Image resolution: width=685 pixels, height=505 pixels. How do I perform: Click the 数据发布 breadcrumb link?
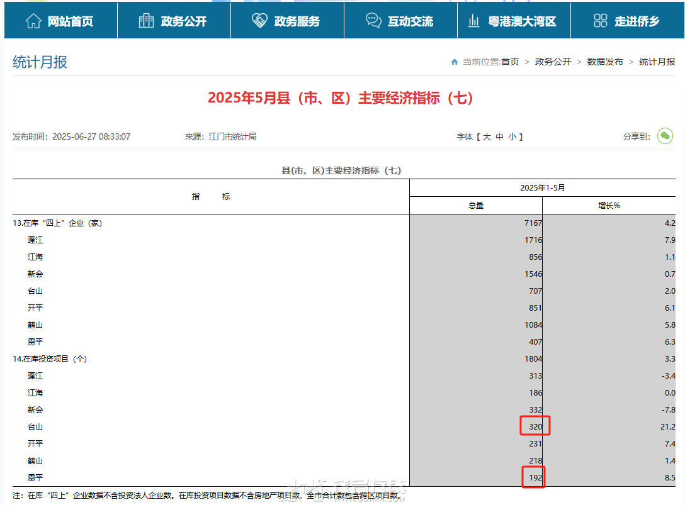click(605, 62)
